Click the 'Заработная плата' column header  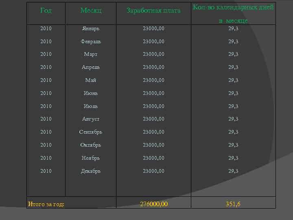pyautogui.click(x=153, y=11)
